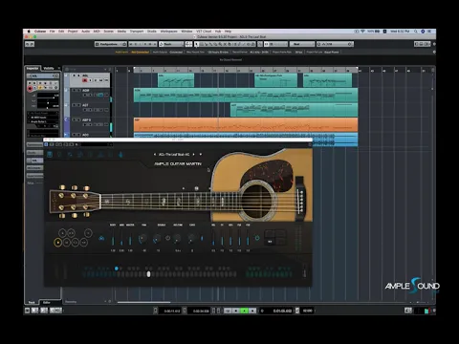
Task: Switch to the Visibility tab
Action: coord(49,68)
